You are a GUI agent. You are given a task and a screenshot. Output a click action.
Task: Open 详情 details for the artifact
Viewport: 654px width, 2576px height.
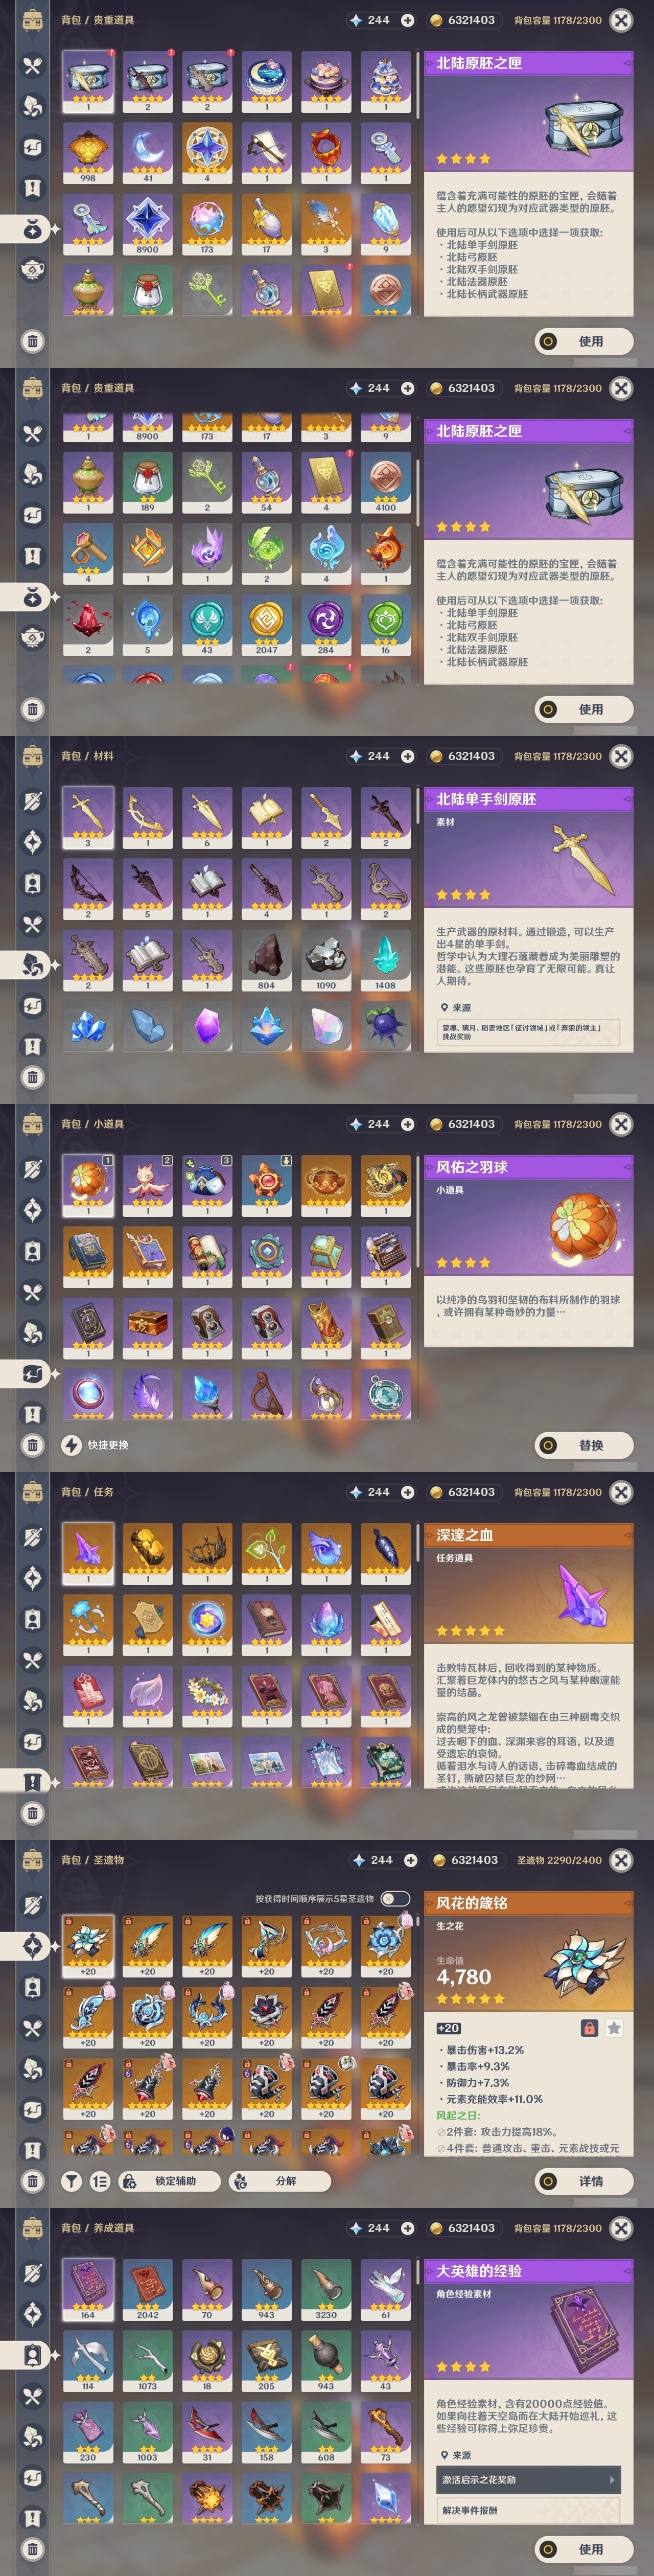[x=584, y=2181]
